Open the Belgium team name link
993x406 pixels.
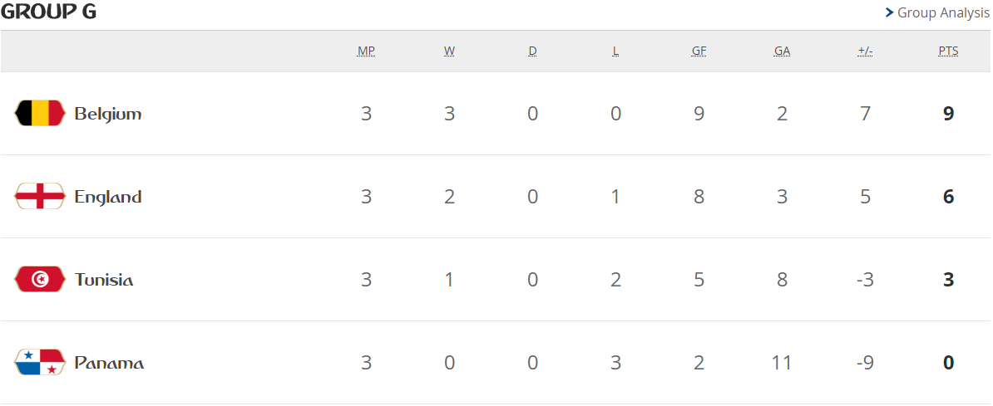pos(108,114)
